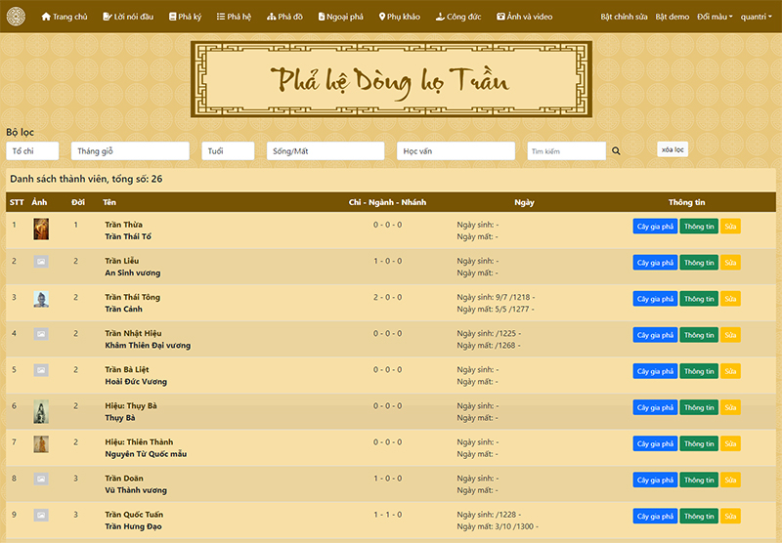The height and width of the screenshot is (543, 782).
Task: Click Sửa for Trần Quốc Tuấn
Action: [x=730, y=517]
